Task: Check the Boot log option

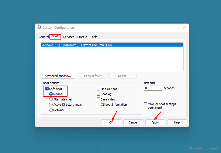Action: coord(98,94)
